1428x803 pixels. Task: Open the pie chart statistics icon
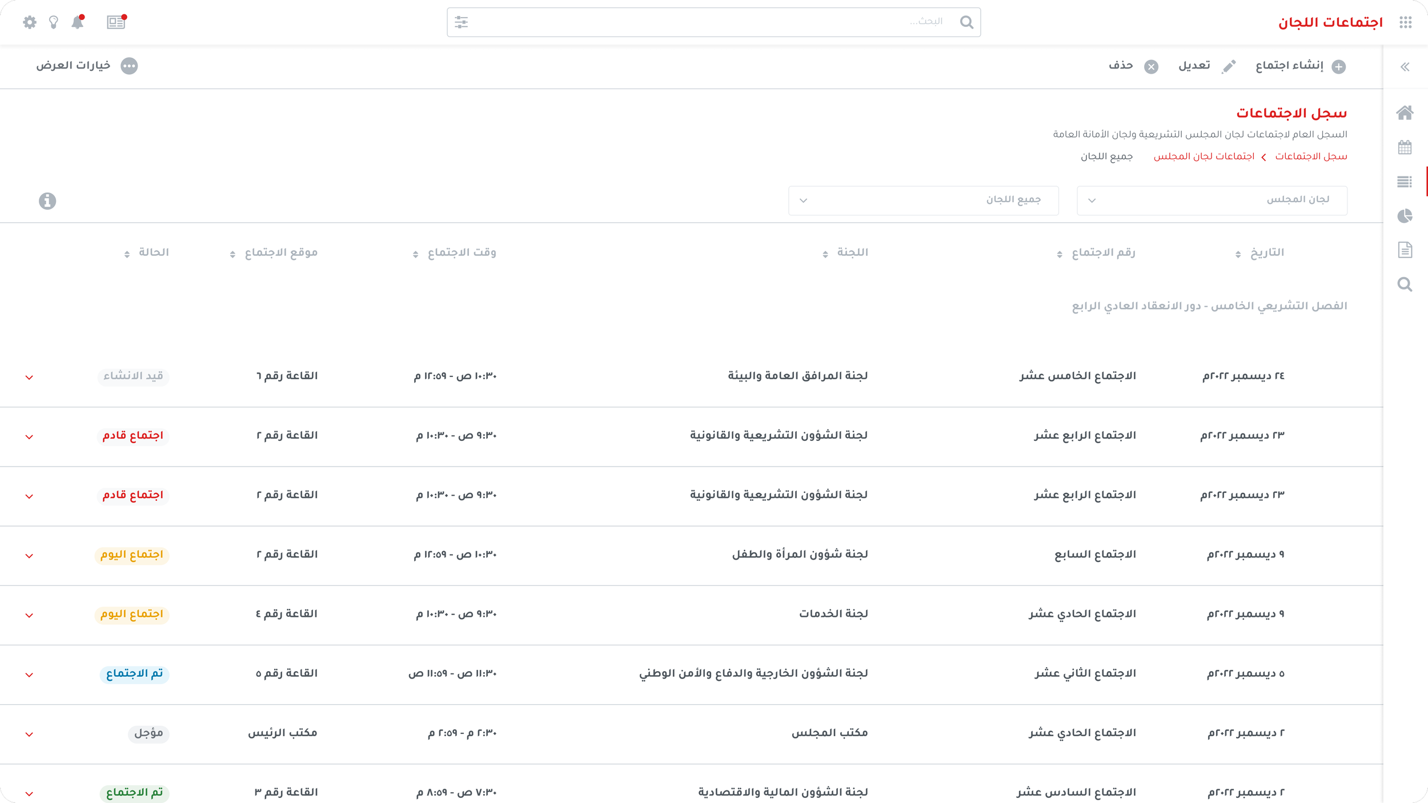1405,216
